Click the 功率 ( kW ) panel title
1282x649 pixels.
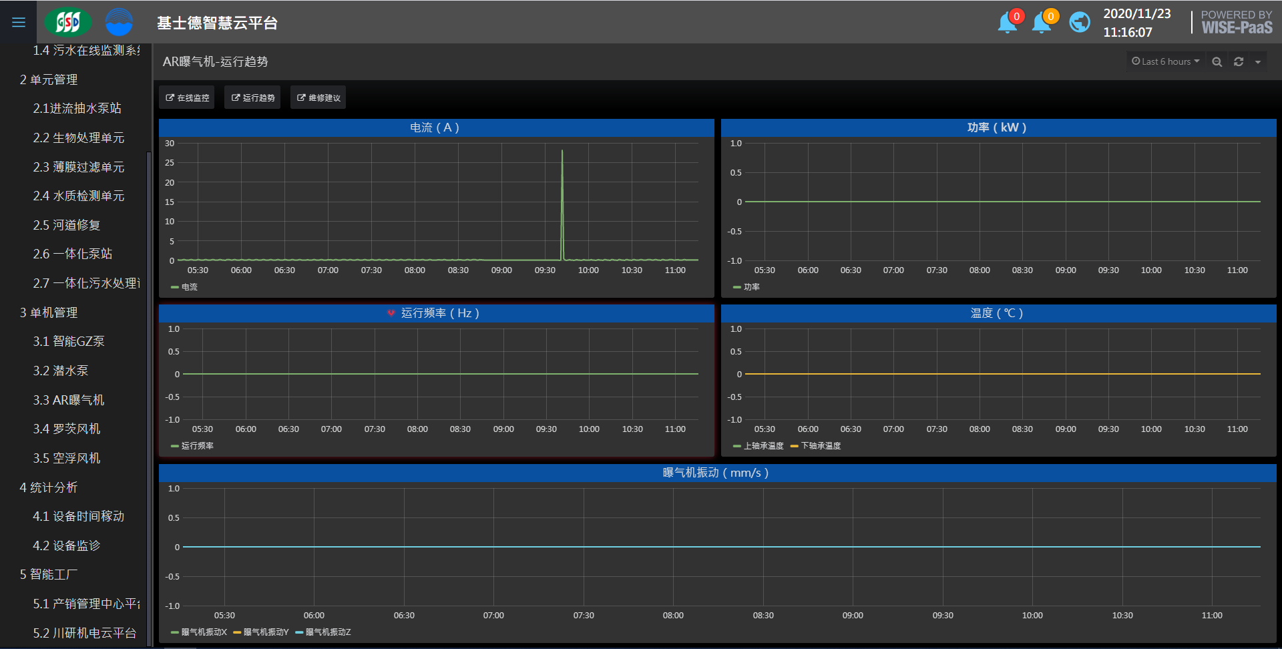[x=997, y=128]
